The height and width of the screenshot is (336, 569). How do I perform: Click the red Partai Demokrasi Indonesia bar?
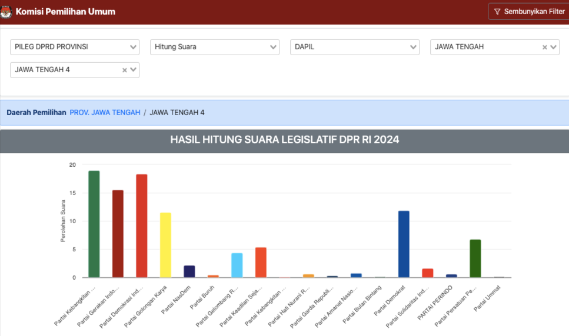[x=142, y=226]
